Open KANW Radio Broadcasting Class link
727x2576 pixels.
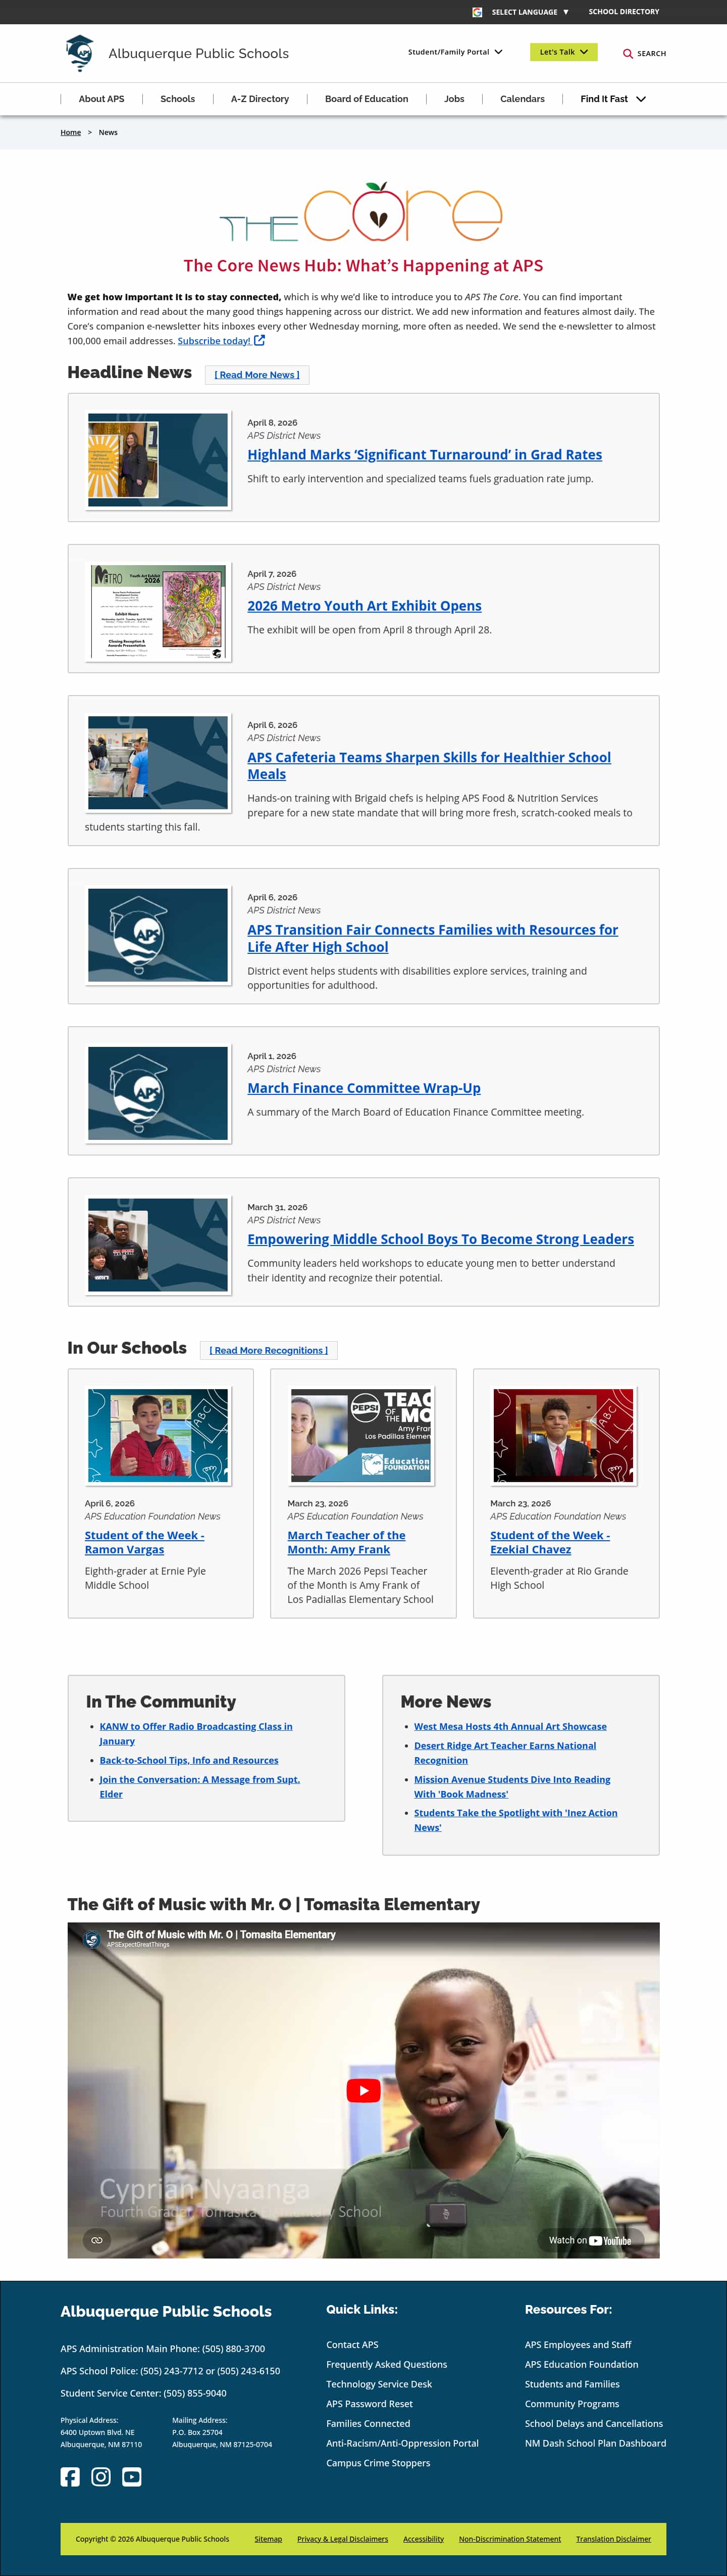pos(196,1733)
